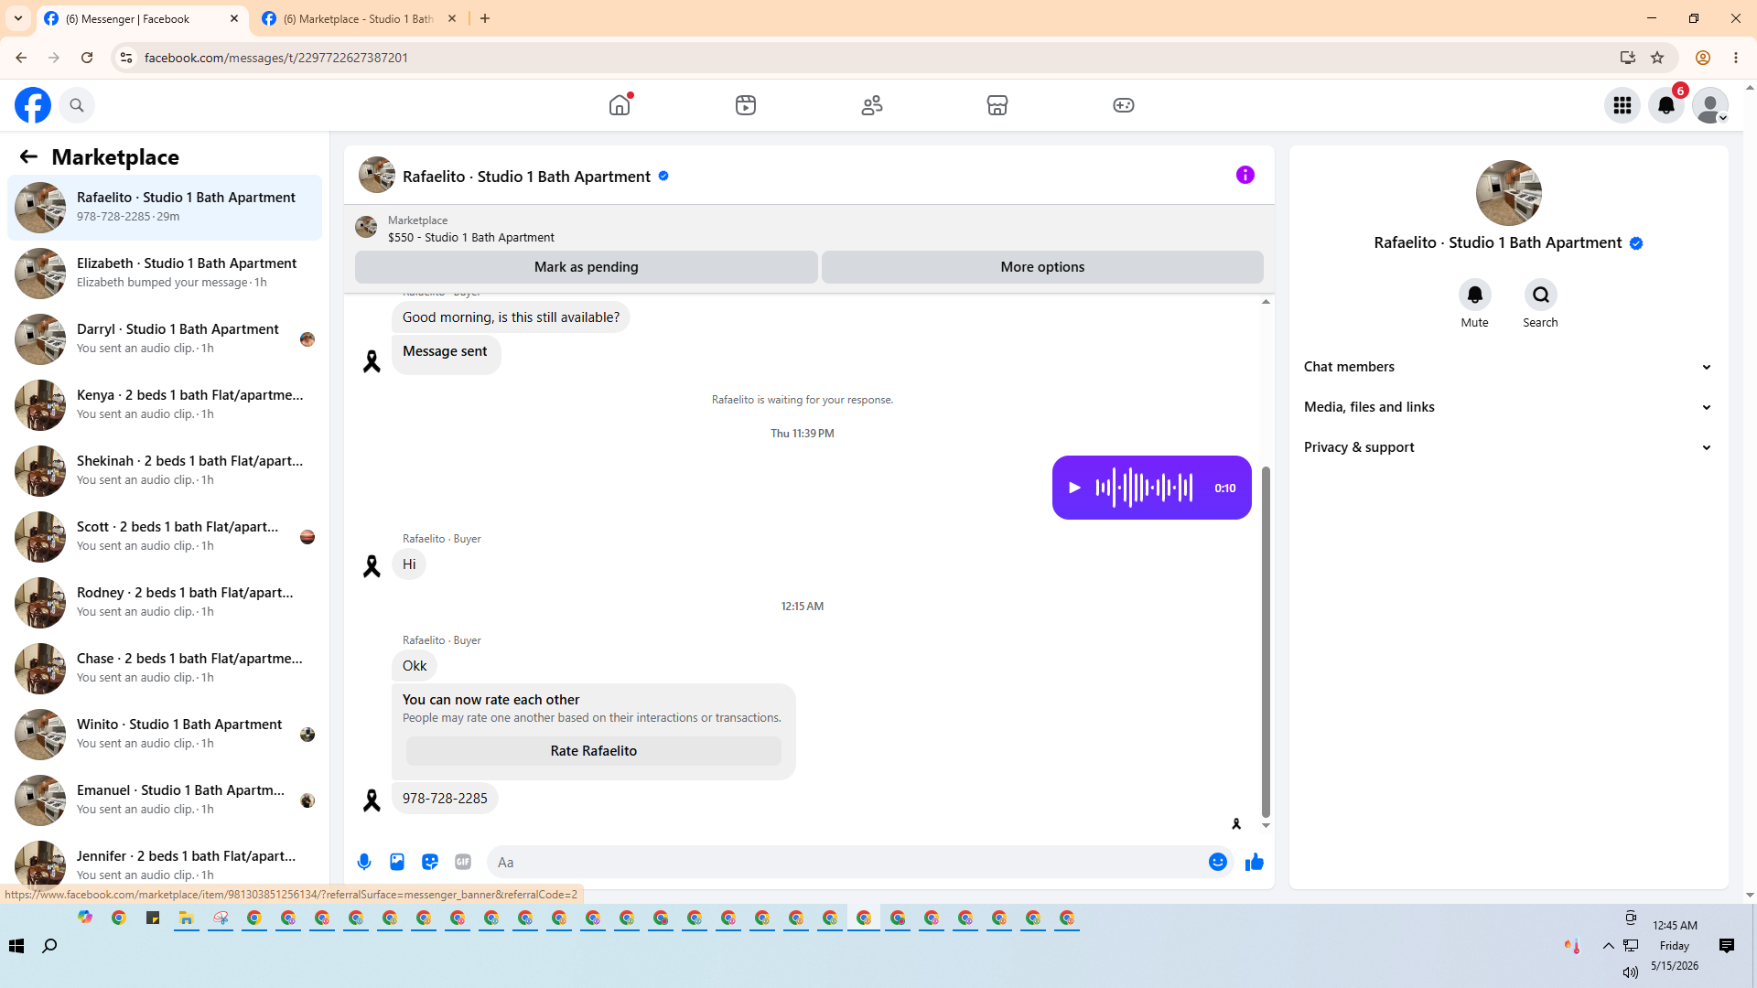Open Rafaelito Studio 1 Bath Apartment chat
Image resolution: width=1757 pixels, height=988 pixels.
point(165,208)
